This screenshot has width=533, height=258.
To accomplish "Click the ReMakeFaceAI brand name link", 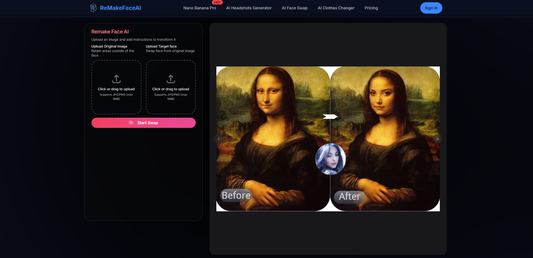I will coord(120,8).
